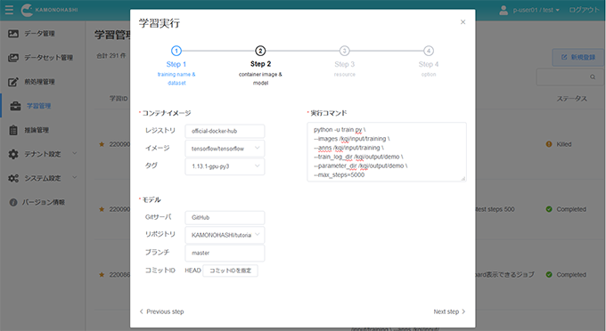Screen dimensions: 606x331
Task: Click the テナント設定 gear icon
Action: pos(13,154)
